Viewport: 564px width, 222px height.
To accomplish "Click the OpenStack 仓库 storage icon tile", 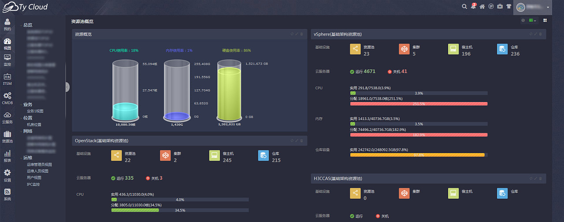I will click(263, 156).
